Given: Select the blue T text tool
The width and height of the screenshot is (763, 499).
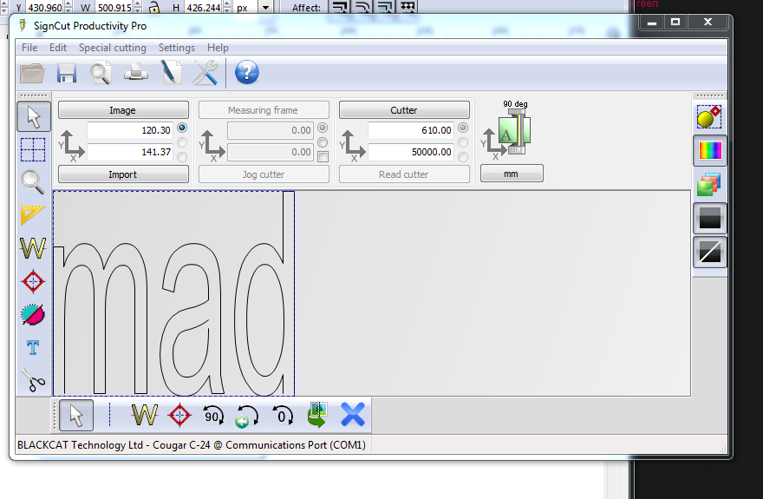Looking at the screenshot, I should click(33, 348).
